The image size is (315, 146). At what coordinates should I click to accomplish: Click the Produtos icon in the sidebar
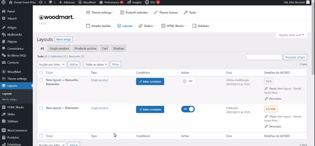point(3,138)
